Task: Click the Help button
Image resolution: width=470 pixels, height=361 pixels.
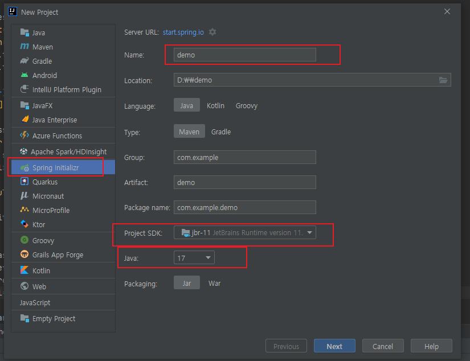Action: [x=431, y=346]
